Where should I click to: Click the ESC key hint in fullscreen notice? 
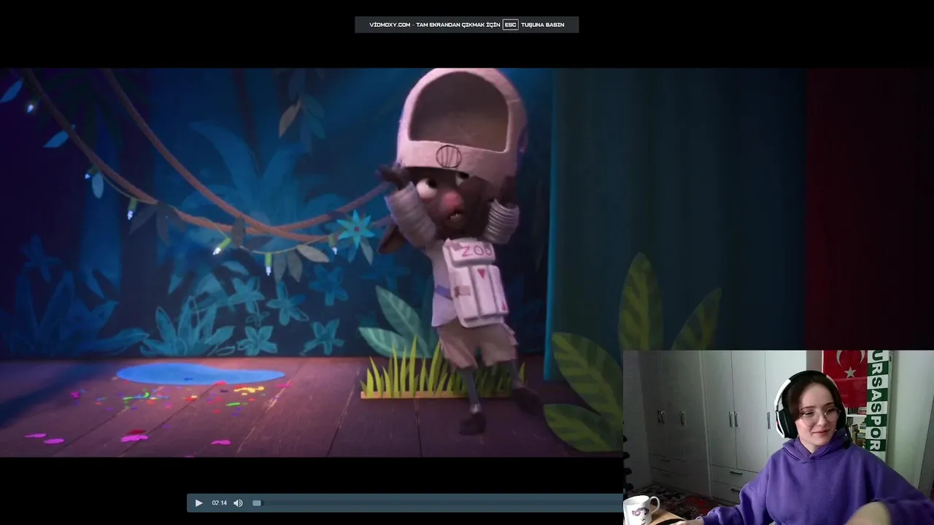tap(510, 25)
